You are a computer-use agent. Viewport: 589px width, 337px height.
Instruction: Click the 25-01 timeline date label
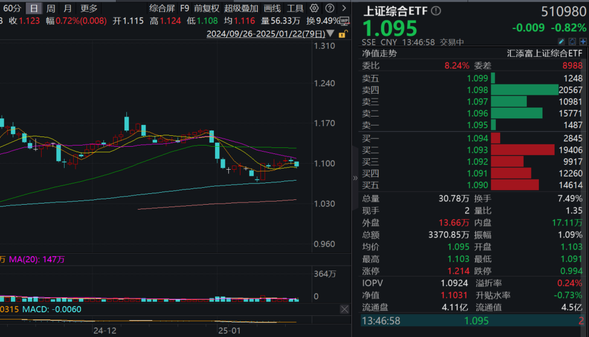point(229,330)
